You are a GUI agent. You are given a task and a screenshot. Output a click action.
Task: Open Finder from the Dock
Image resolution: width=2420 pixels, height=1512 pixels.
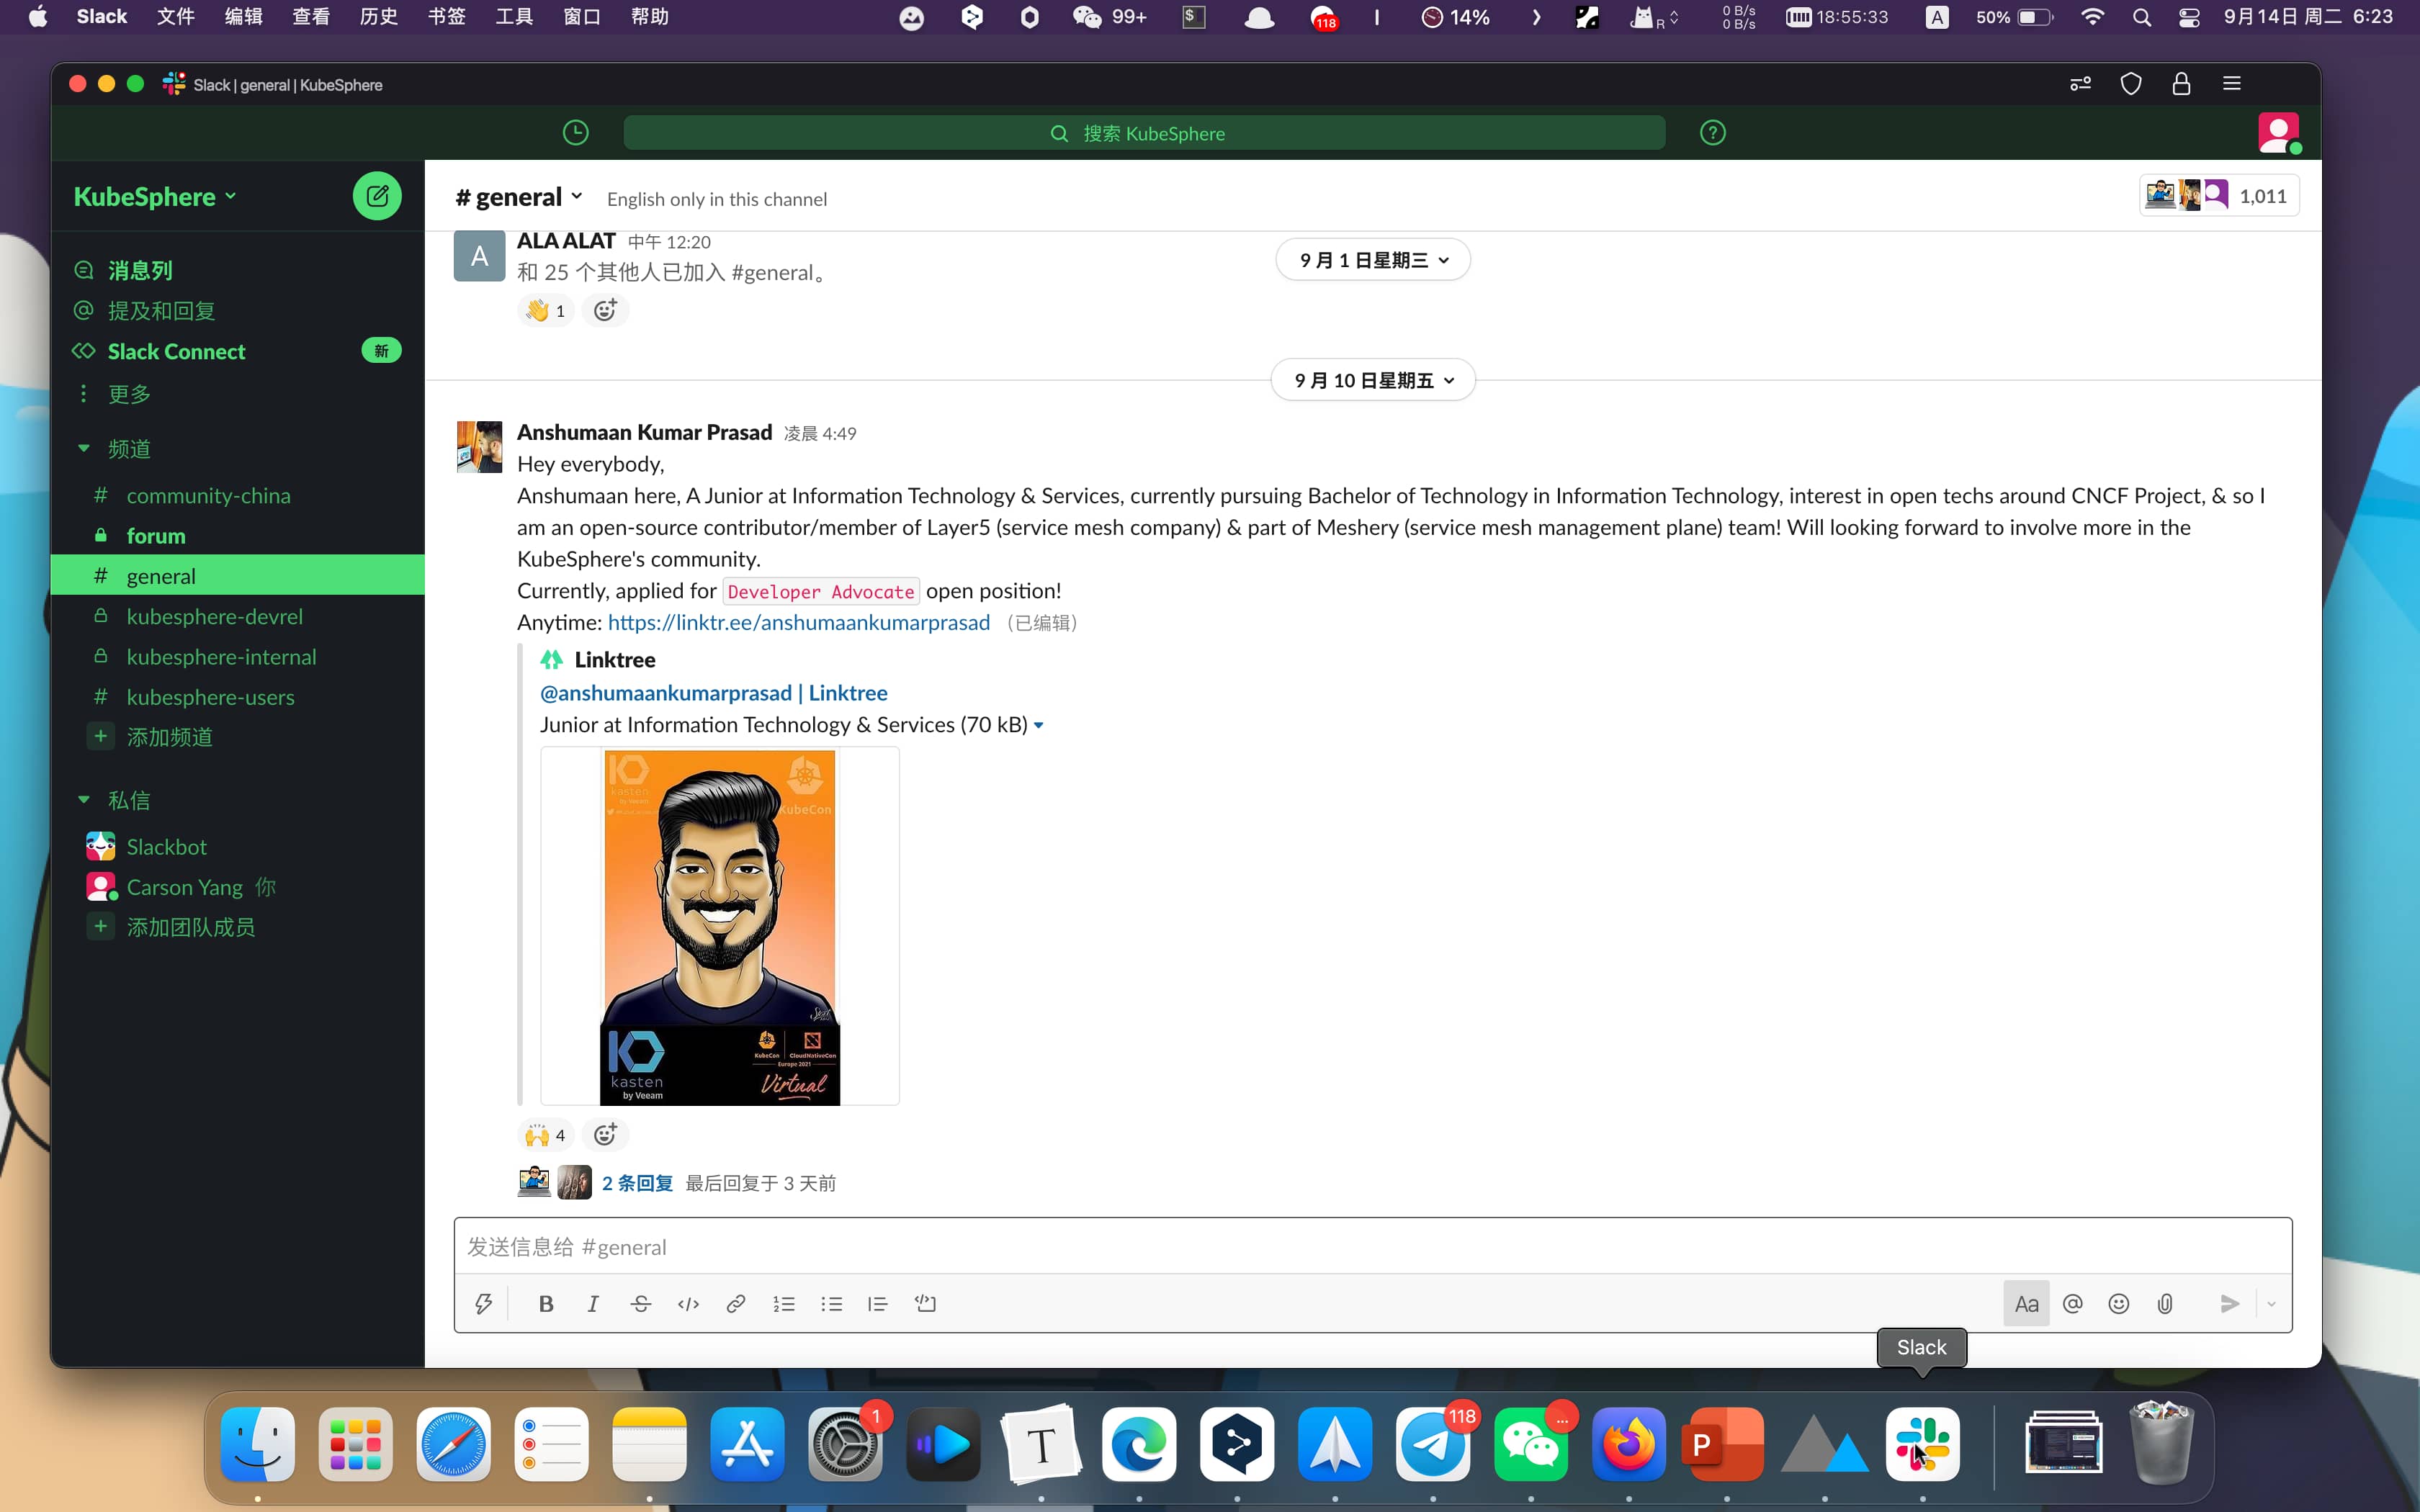[257, 1444]
